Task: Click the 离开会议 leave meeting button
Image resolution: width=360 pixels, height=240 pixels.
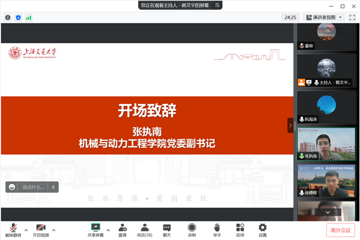Action: pyautogui.click(x=341, y=230)
